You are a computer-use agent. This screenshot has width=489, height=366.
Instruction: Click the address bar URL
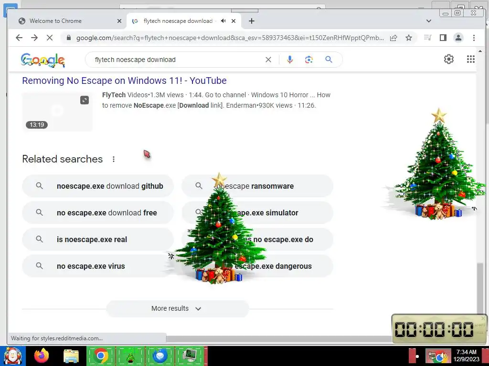point(230,38)
